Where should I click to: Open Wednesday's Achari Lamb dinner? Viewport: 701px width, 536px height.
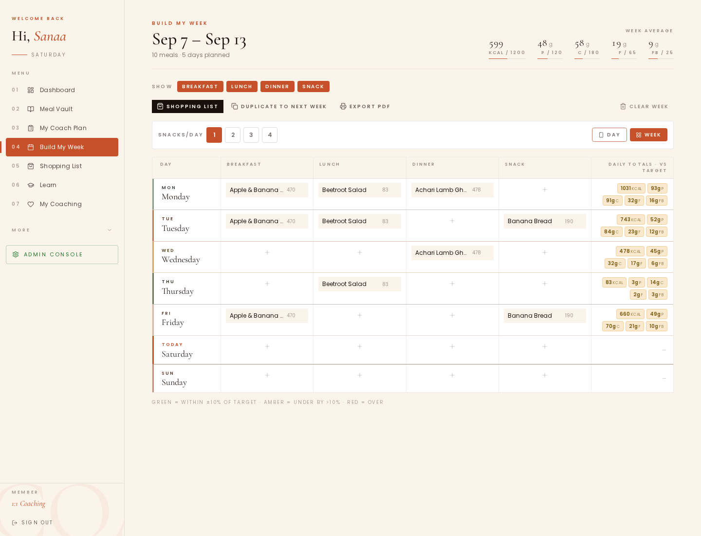pos(452,253)
